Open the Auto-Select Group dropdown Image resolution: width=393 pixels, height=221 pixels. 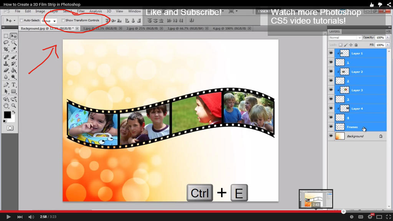tap(49, 21)
